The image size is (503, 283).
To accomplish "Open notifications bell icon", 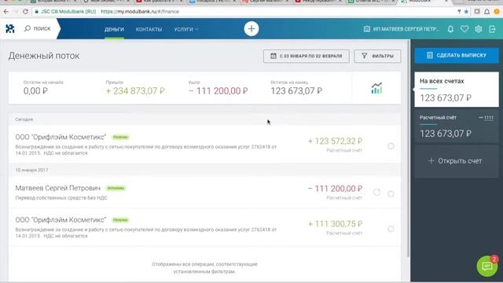I will pyautogui.click(x=450, y=29).
